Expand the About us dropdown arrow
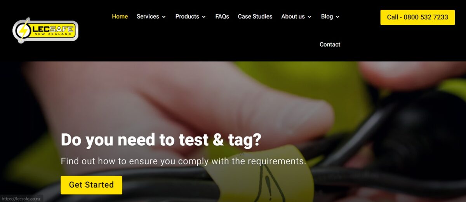466x202 pixels. [310, 17]
